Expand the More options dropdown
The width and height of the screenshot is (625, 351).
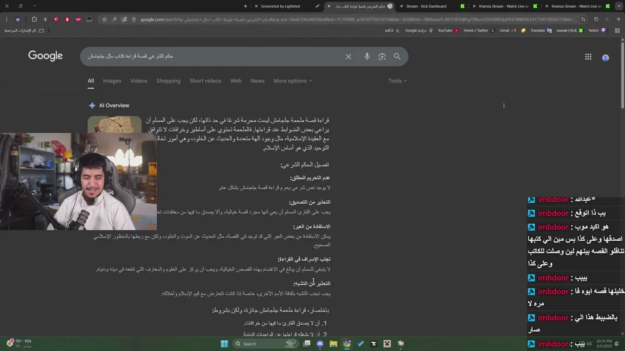(292, 81)
